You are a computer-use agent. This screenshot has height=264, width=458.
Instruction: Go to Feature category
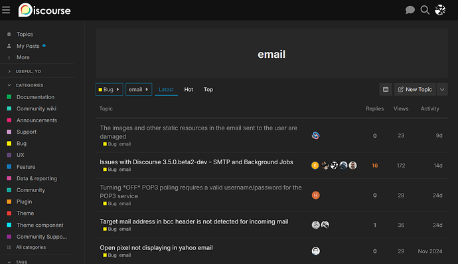pyautogui.click(x=26, y=167)
